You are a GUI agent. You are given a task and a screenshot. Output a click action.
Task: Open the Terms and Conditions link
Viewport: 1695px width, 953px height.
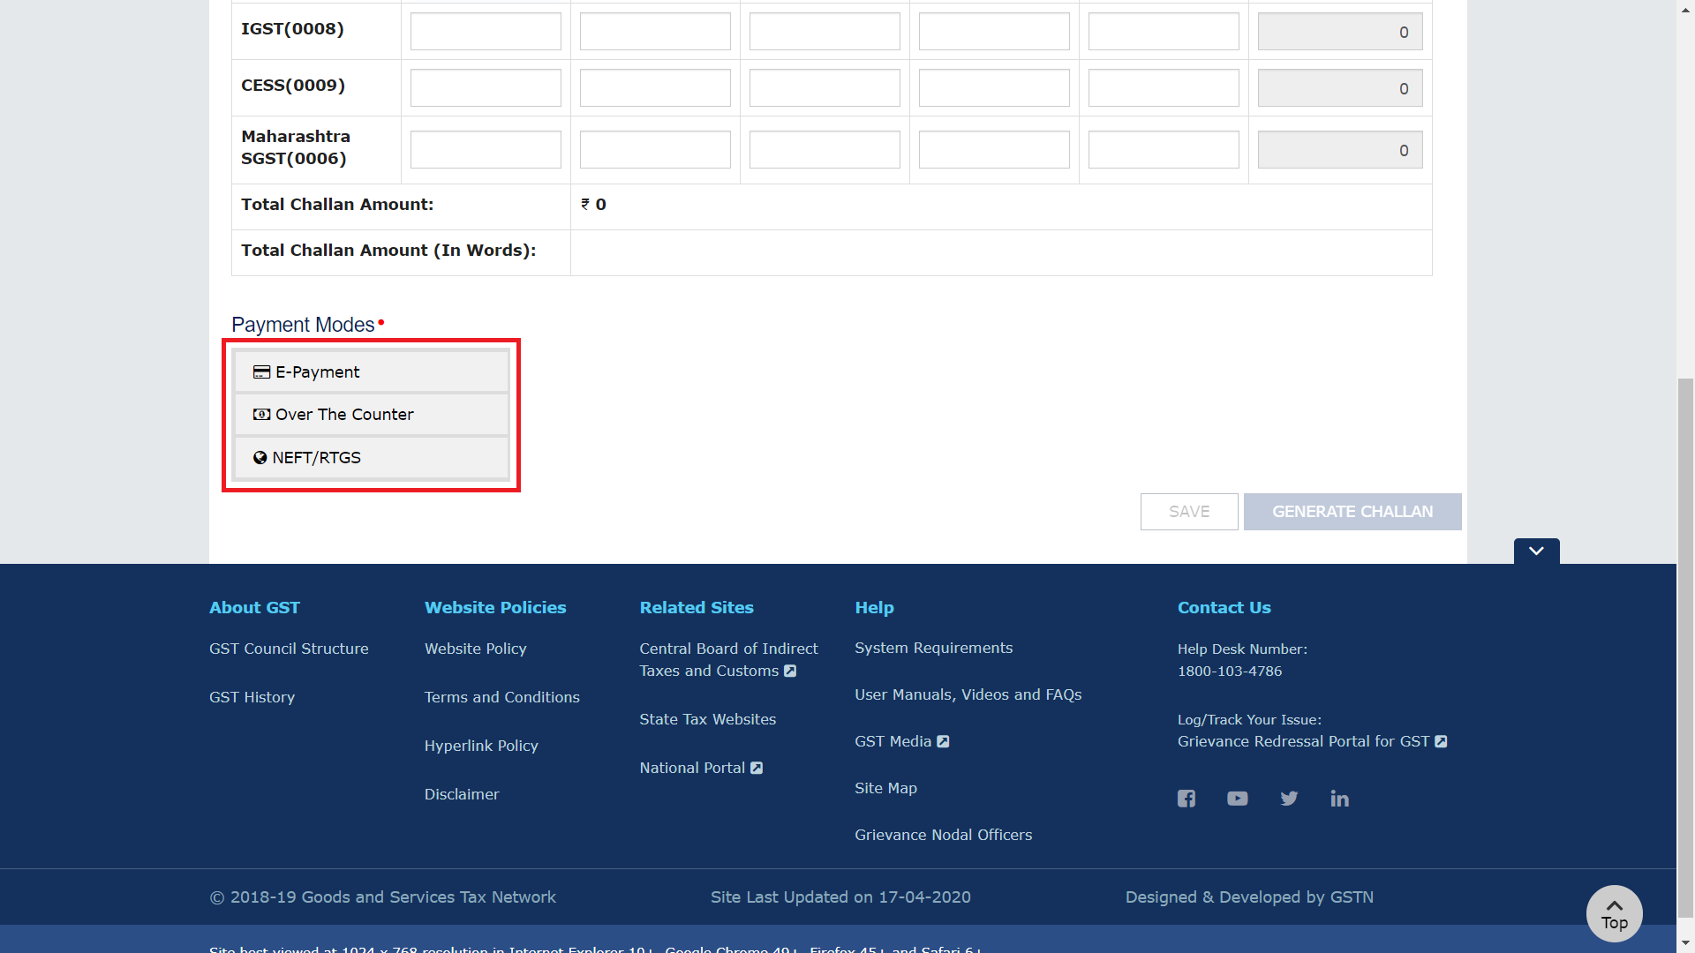point(501,697)
